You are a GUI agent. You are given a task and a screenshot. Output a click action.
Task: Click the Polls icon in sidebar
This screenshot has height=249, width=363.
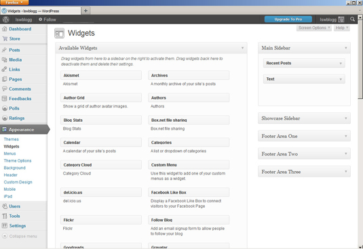click(x=4, y=108)
